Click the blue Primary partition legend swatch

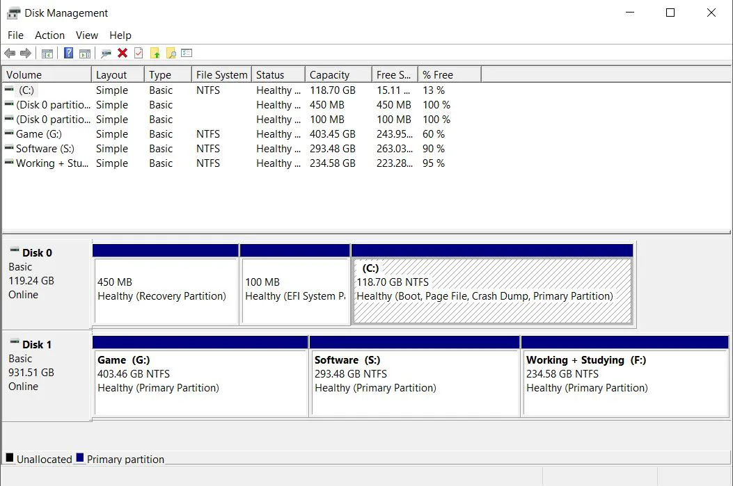(x=80, y=457)
